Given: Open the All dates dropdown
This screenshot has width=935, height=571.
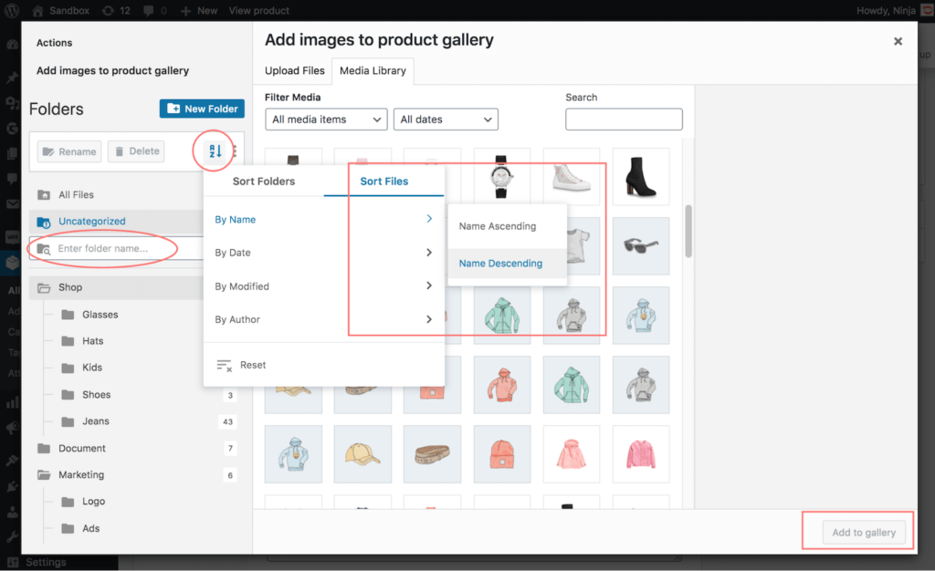Looking at the screenshot, I should [x=446, y=119].
